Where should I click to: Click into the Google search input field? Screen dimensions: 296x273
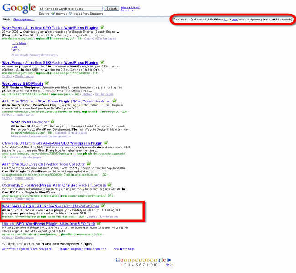[71, 9]
